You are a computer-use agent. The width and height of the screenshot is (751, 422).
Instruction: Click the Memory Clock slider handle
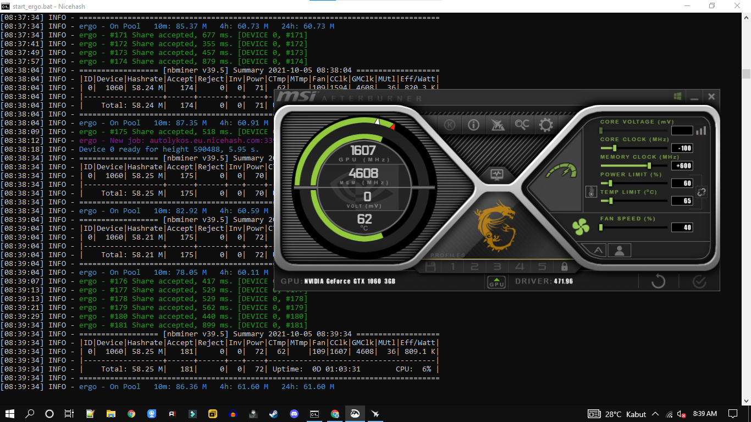click(x=649, y=165)
